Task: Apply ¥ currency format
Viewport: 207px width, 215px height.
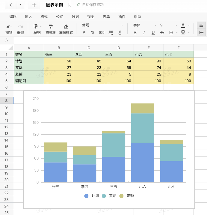Action: (84, 32)
